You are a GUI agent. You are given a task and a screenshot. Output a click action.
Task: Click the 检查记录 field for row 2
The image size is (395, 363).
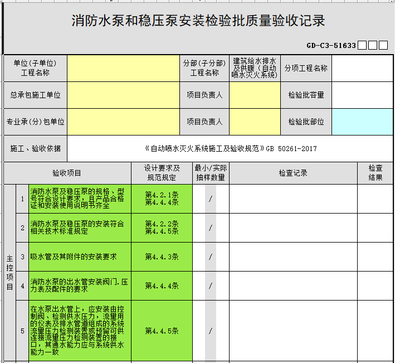click(293, 228)
